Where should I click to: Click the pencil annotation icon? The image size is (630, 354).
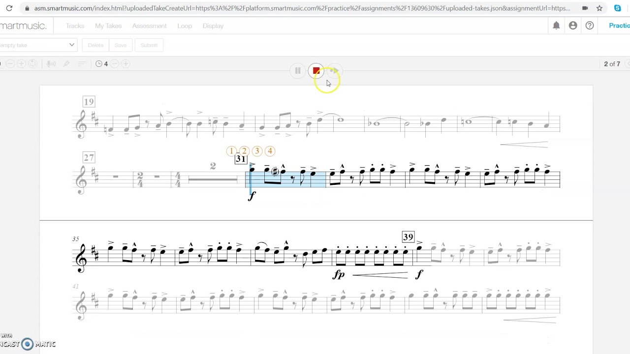pyautogui.click(x=66, y=64)
